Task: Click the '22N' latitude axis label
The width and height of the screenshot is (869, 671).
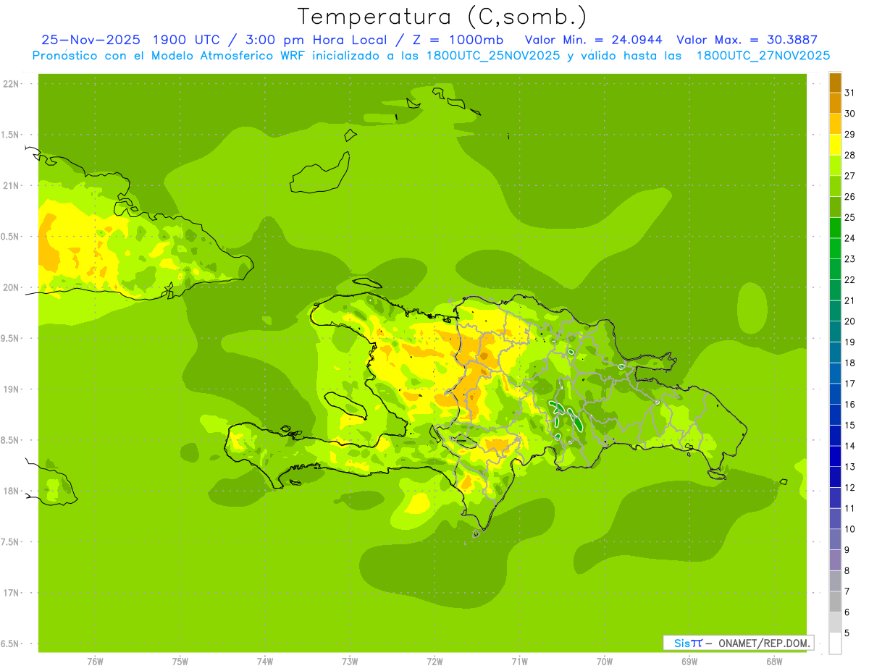Action: pyautogui.click(x=12, y=84)
